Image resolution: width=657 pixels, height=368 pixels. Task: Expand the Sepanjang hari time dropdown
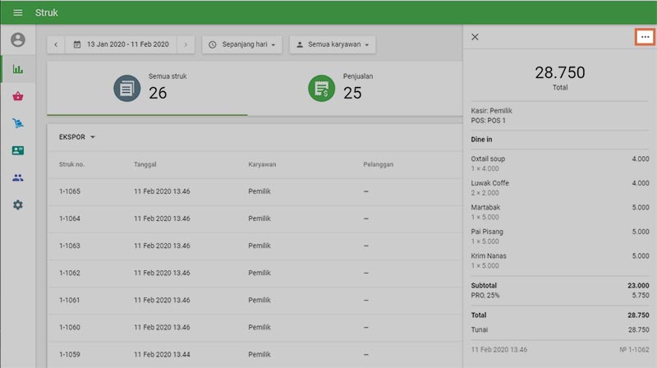[x=242, y=44]
